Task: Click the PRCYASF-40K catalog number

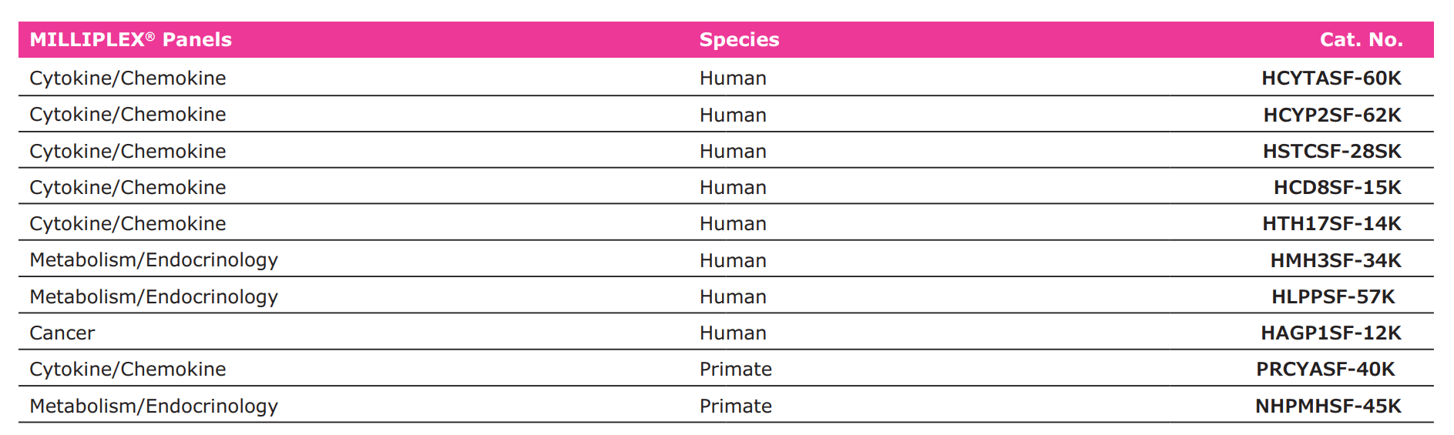Action: 1325,370
